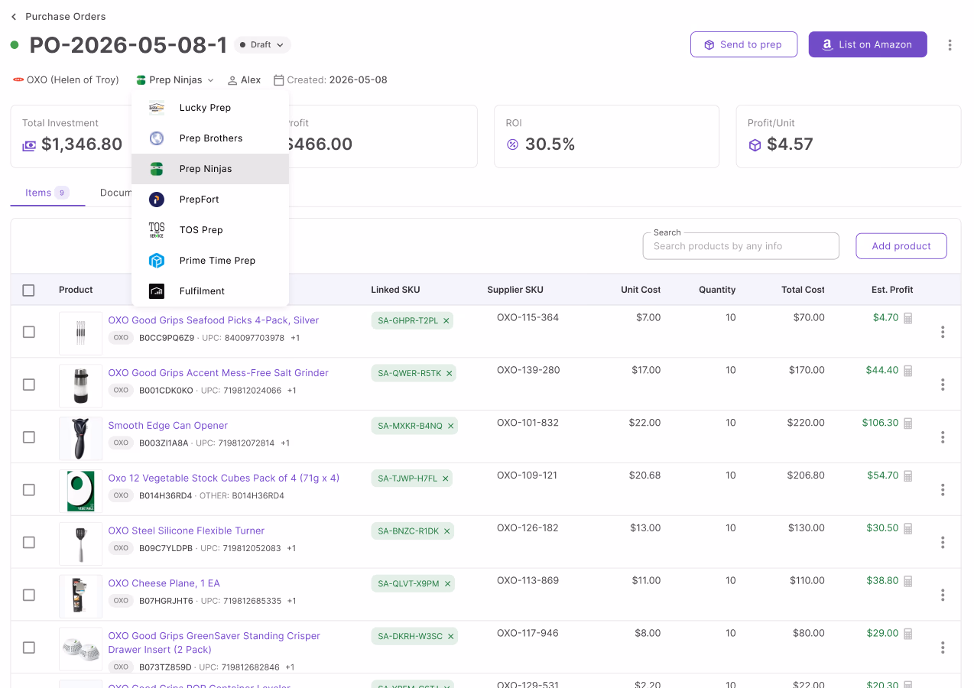Collapse the Prep Ninjas prep center dropdown
This screenshot has width=974, height=688.
click(175, 80)
